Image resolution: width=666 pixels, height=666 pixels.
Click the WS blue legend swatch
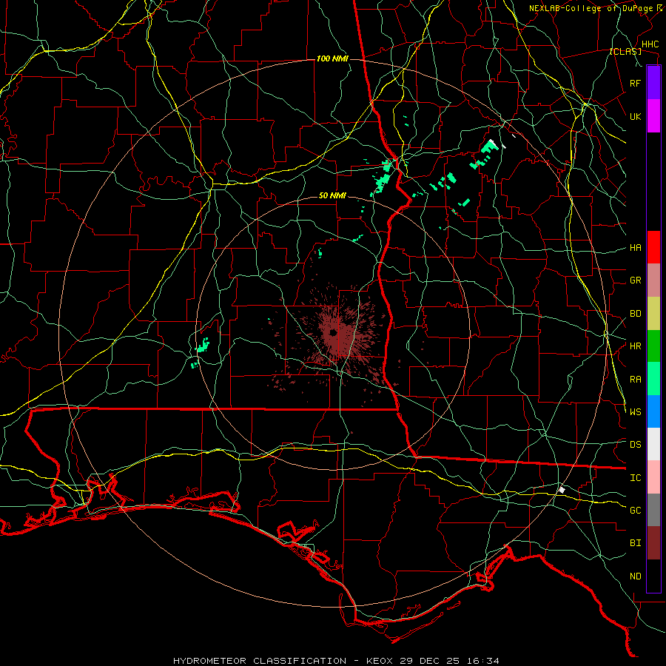pos(653,411)
